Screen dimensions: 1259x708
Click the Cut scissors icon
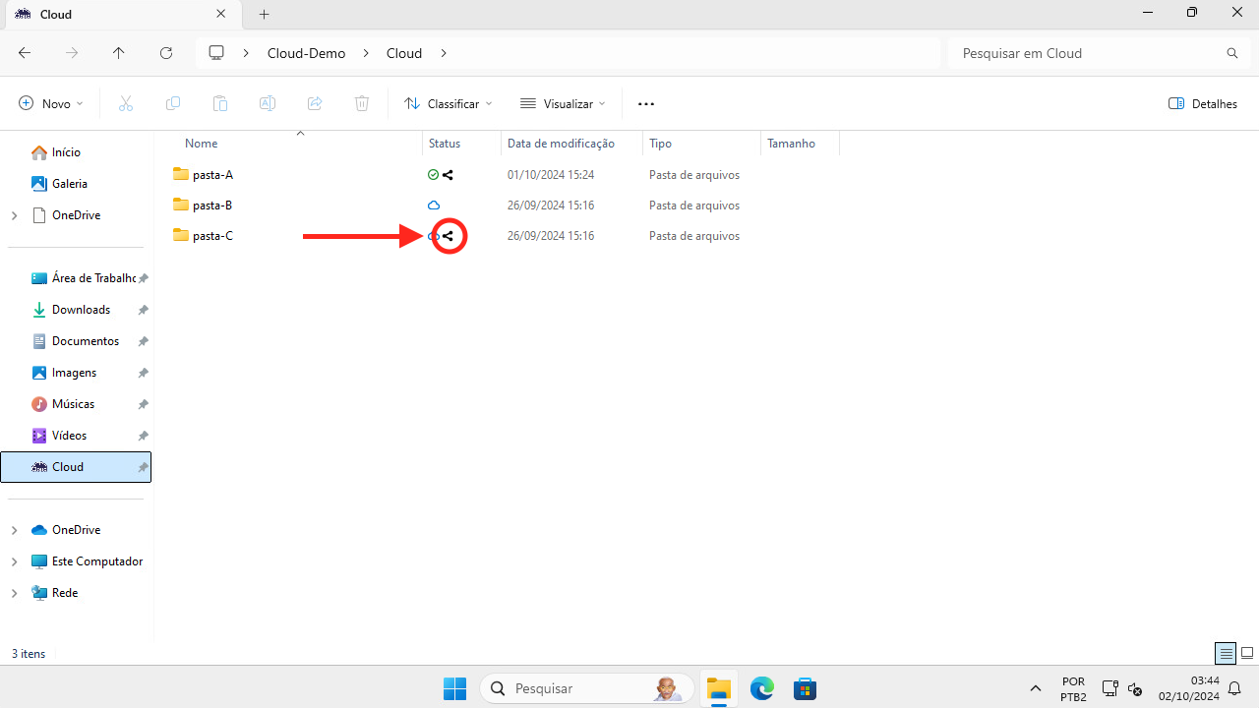(x=126, y=103)
